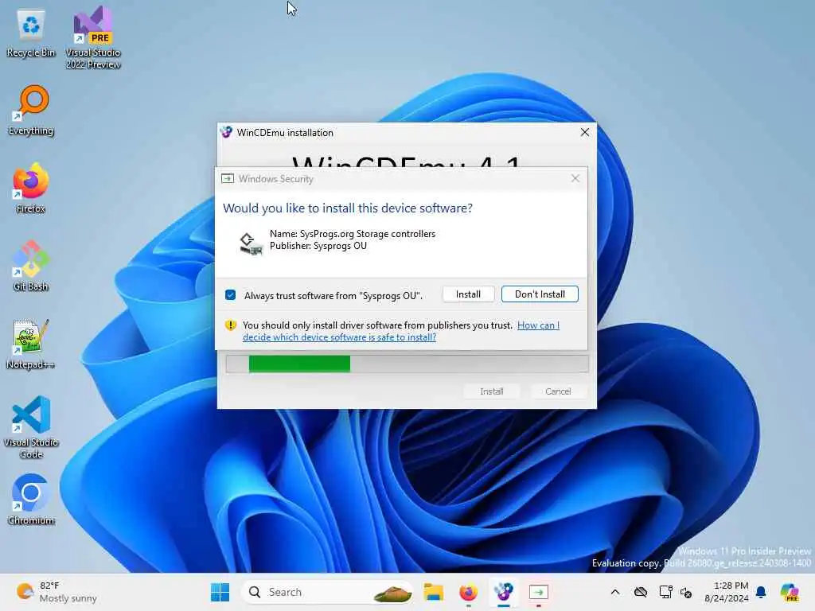Open File Explorer from the taskbar
815x611 pixels.
pyautogui.click(x=433, y=592)
